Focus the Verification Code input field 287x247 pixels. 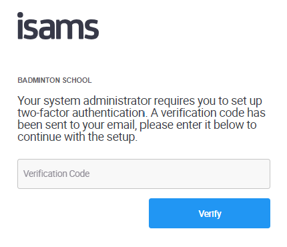(144, 174)
